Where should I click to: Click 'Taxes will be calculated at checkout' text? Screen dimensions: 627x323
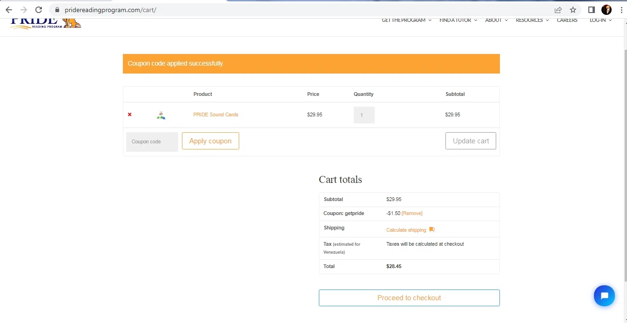click(425, 244)
